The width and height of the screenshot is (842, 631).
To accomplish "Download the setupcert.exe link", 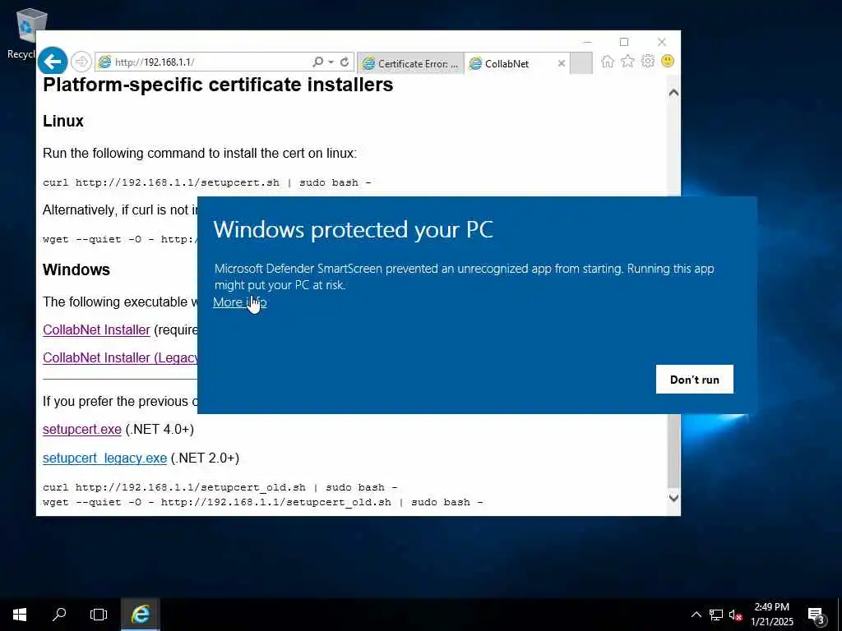I will pos(82,429).
